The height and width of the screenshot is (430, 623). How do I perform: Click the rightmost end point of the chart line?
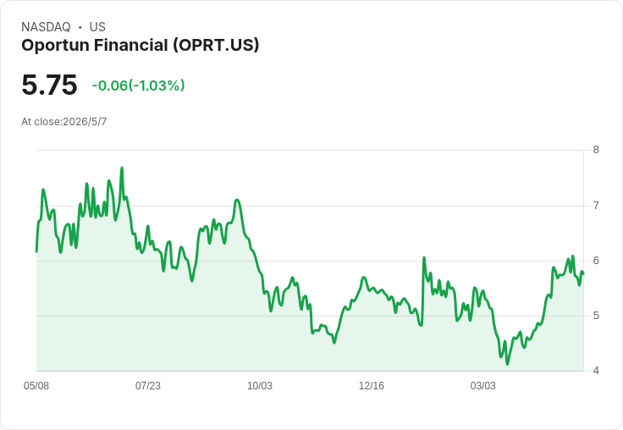(x=583, y=273)
